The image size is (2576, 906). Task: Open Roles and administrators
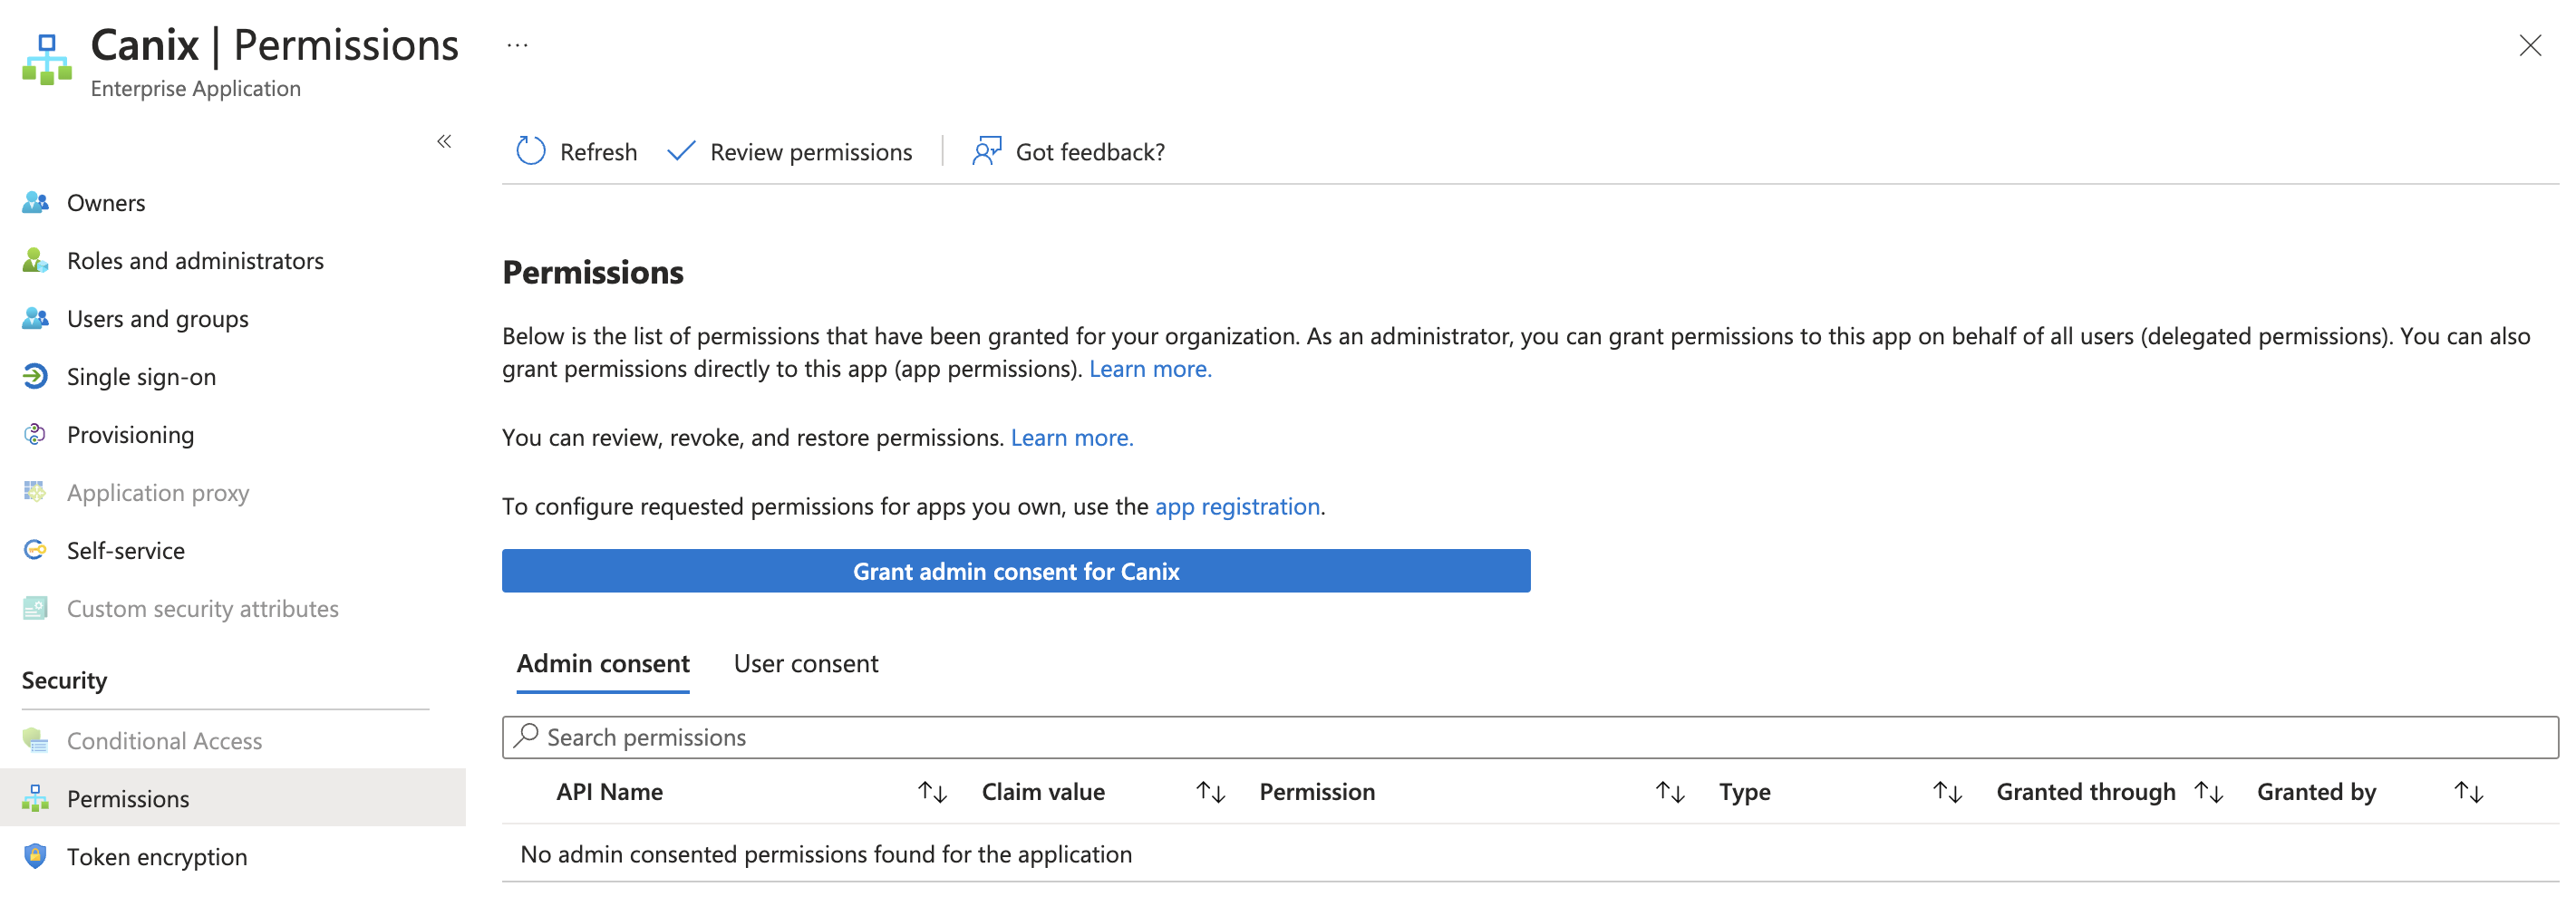pos(195,260)
